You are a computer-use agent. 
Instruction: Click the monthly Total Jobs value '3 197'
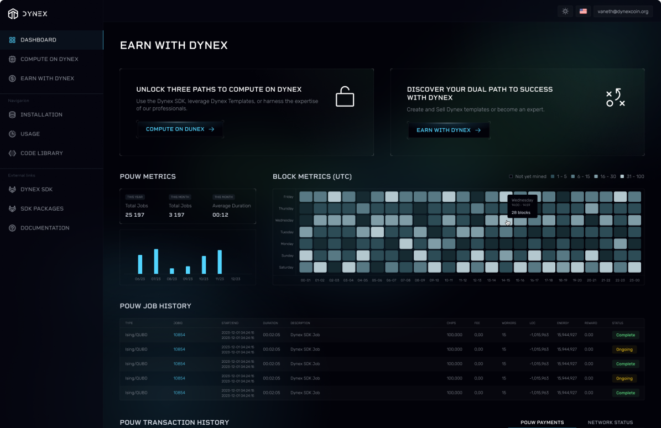pyautogui.click(x=176, y=215)
